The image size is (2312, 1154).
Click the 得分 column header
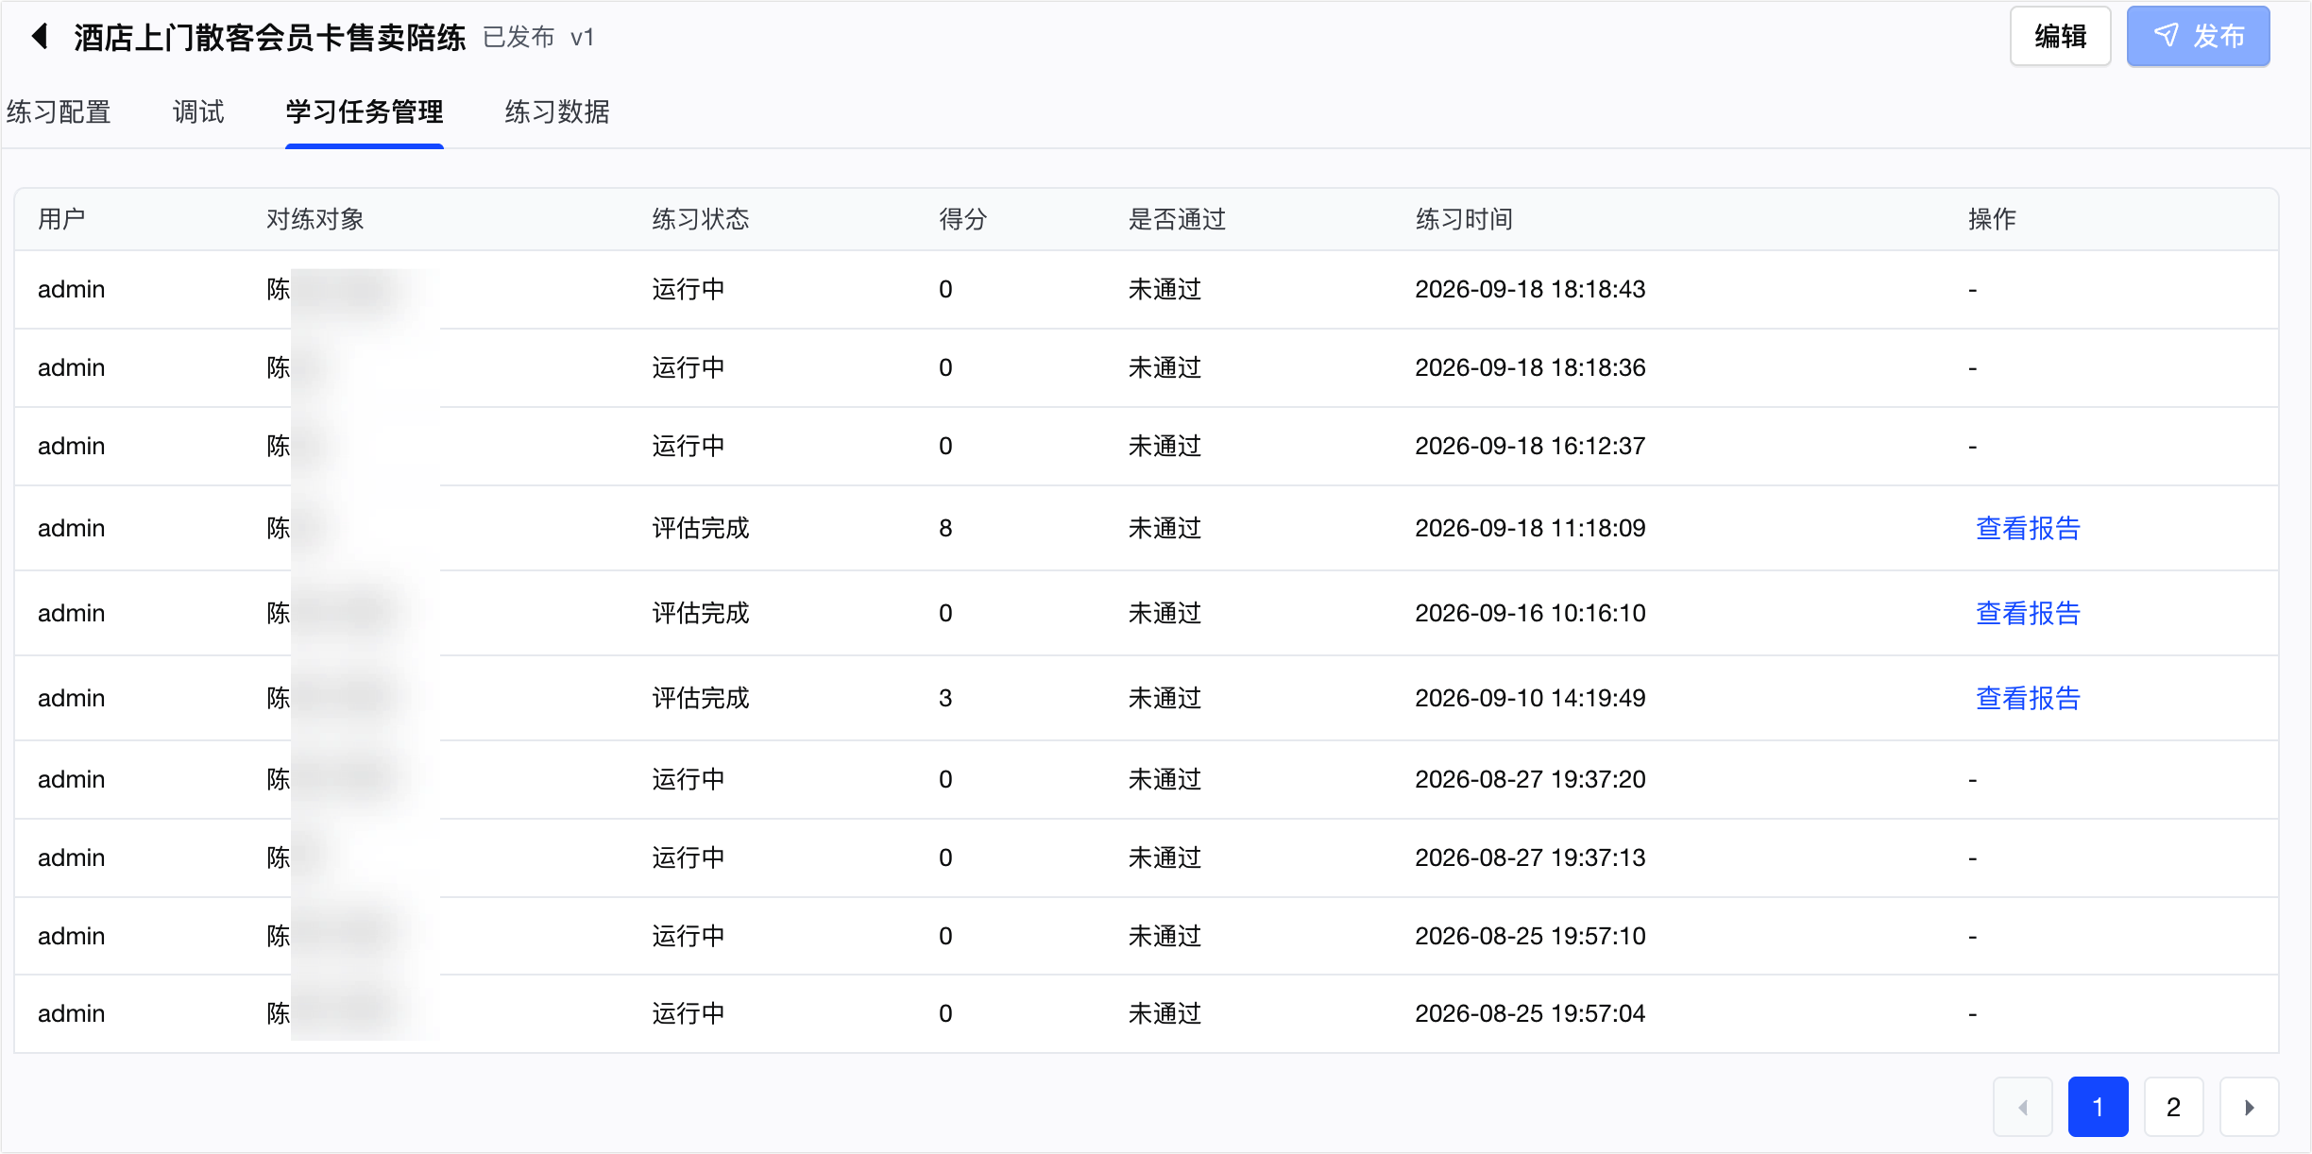pyautogui.click(x=963, y=219)
